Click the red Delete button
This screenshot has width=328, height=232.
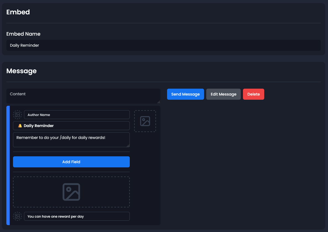pyautogui.click(x=253, y=94)
